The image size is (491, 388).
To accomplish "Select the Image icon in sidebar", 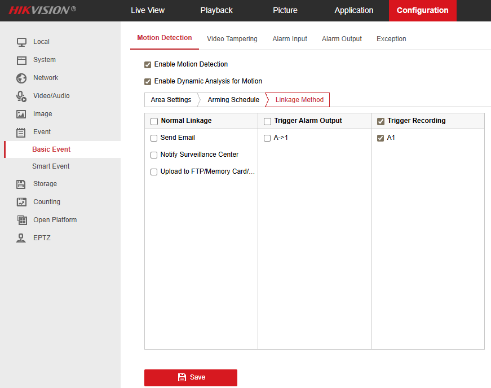I will click(x=21, y=114).
